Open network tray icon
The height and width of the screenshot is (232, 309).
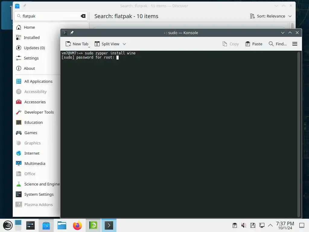pyautogui.click(x=262, y=225)
